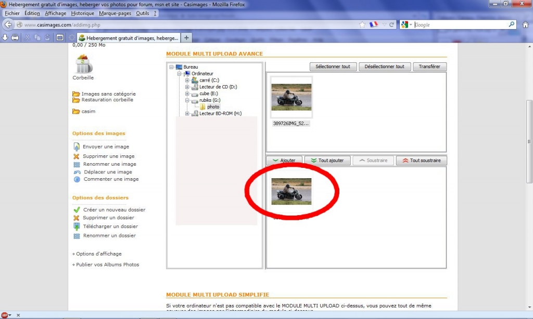Select the photo folder in the tree
This screenshot has width=533, height=319.
click(x=213, y=107)
